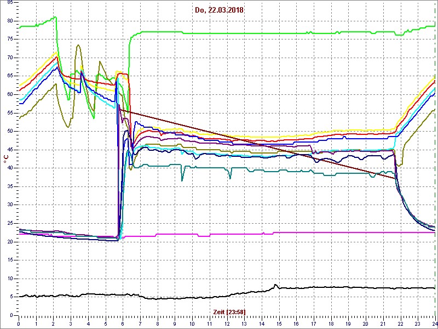Select the 70 value on the temperature axis
Screen dimensions: 438x329
click(x=9, y=58)
